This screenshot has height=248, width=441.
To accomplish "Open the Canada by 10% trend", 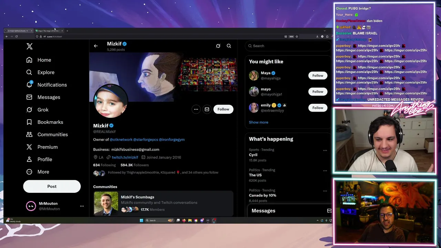I will tap(263, 195).
